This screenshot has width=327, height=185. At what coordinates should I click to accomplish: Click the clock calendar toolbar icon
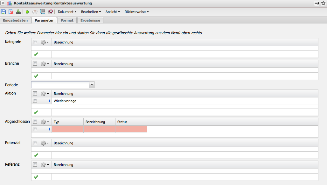click(50, 12)
